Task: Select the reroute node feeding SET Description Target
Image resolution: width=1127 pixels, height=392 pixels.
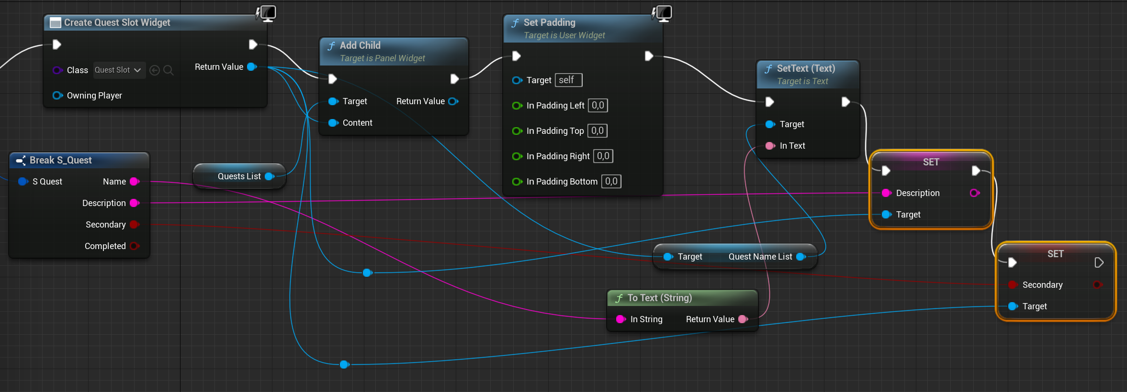Action: pos(367,272)
